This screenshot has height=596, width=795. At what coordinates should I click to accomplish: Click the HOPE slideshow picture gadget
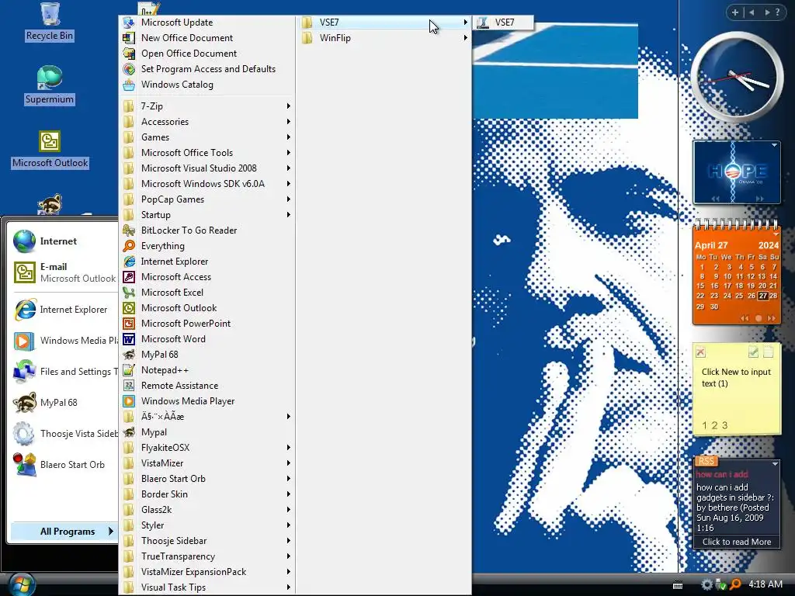[x=737, y=172]
